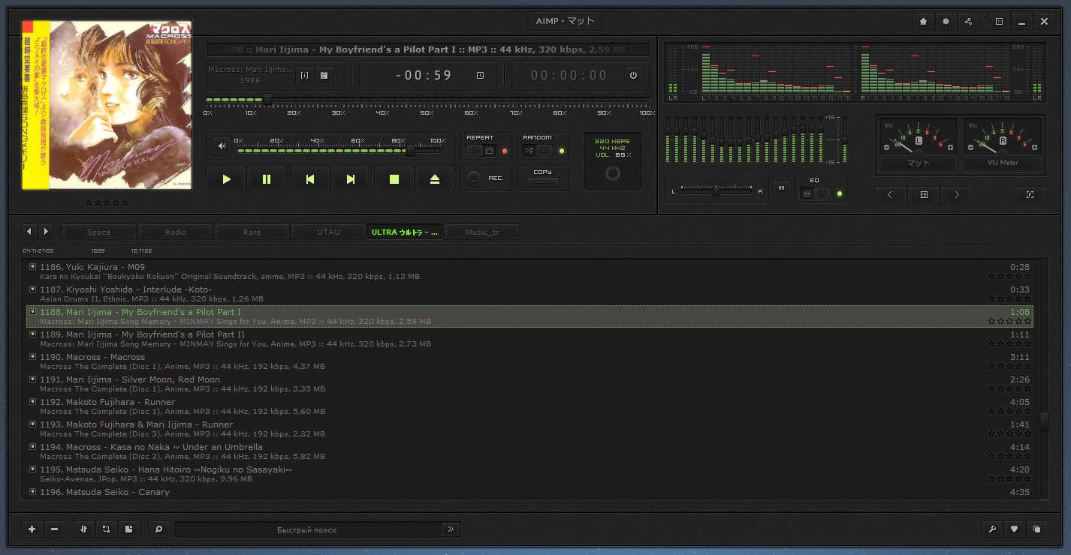Viewport: 1071px width, 555px height.
Task: Open the AIMP main menu title button
Action: [565, 21]
